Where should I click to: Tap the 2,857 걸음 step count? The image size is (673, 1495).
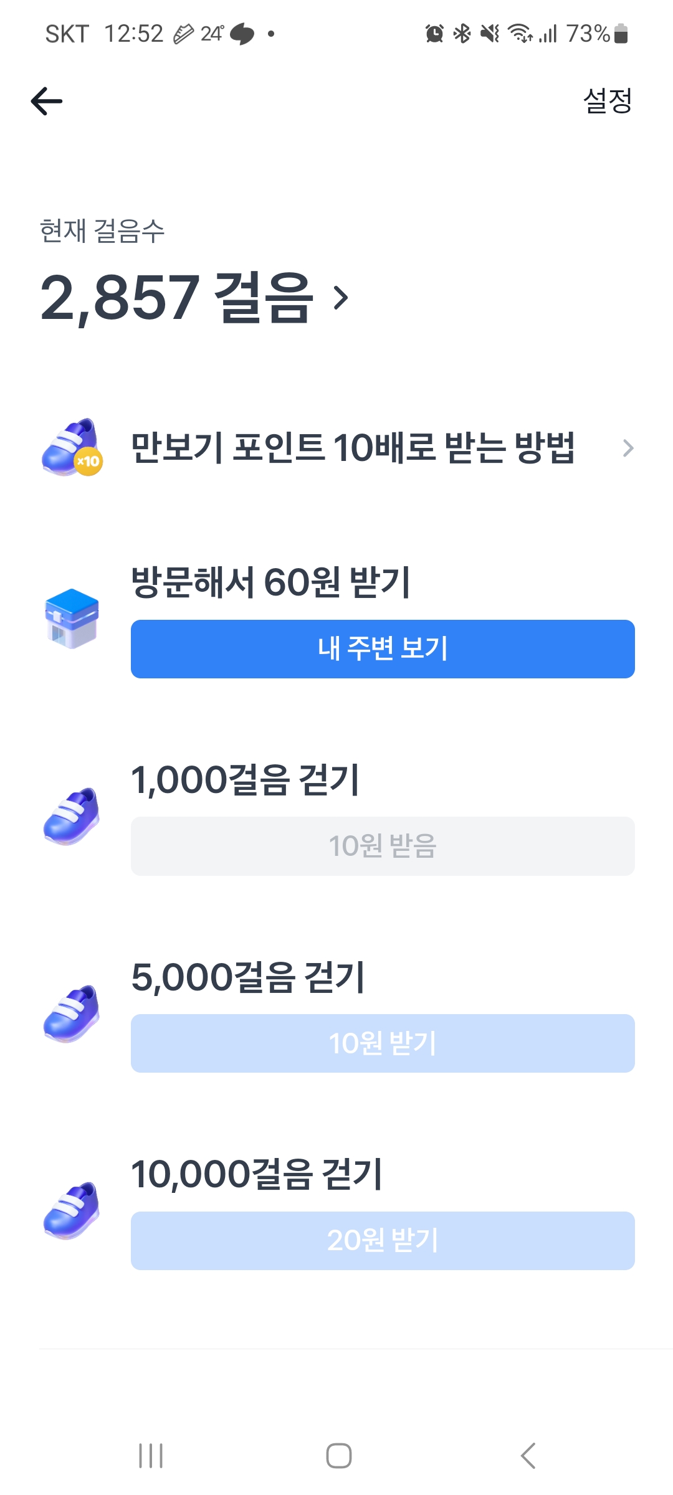(176, 298)
